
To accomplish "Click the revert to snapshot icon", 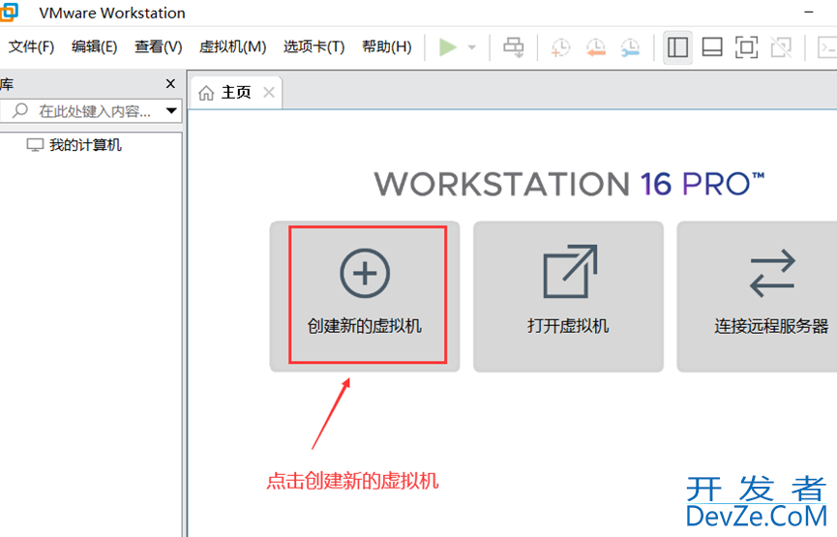I will click(595, 47).
